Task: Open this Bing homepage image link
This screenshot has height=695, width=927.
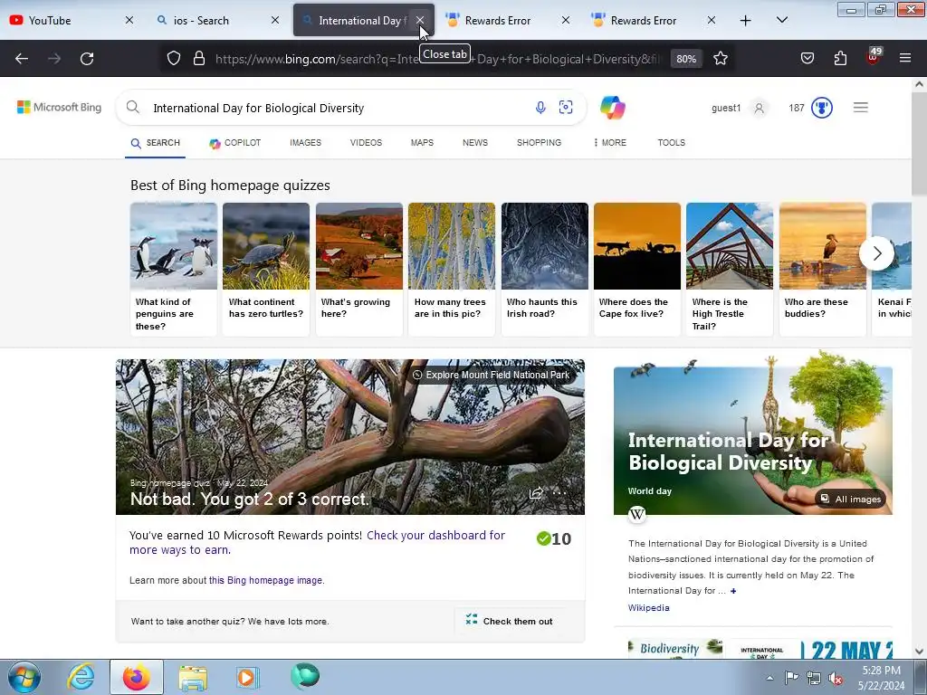Action: pyautogui.click(x=267, y=580)
